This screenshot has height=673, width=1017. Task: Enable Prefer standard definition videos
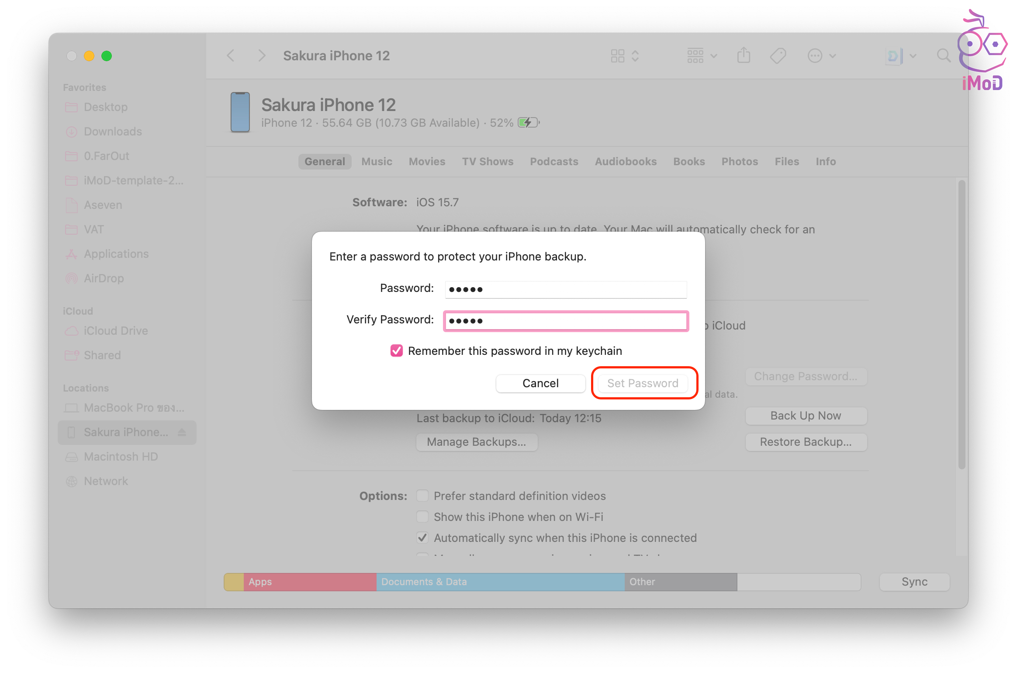point(422,496)
